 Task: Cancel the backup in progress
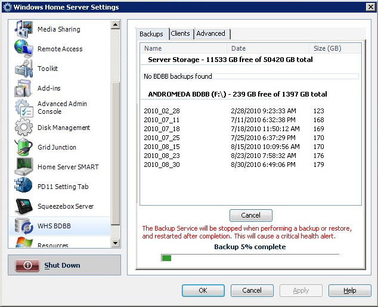pyautogui.click(x=251, y=215)
